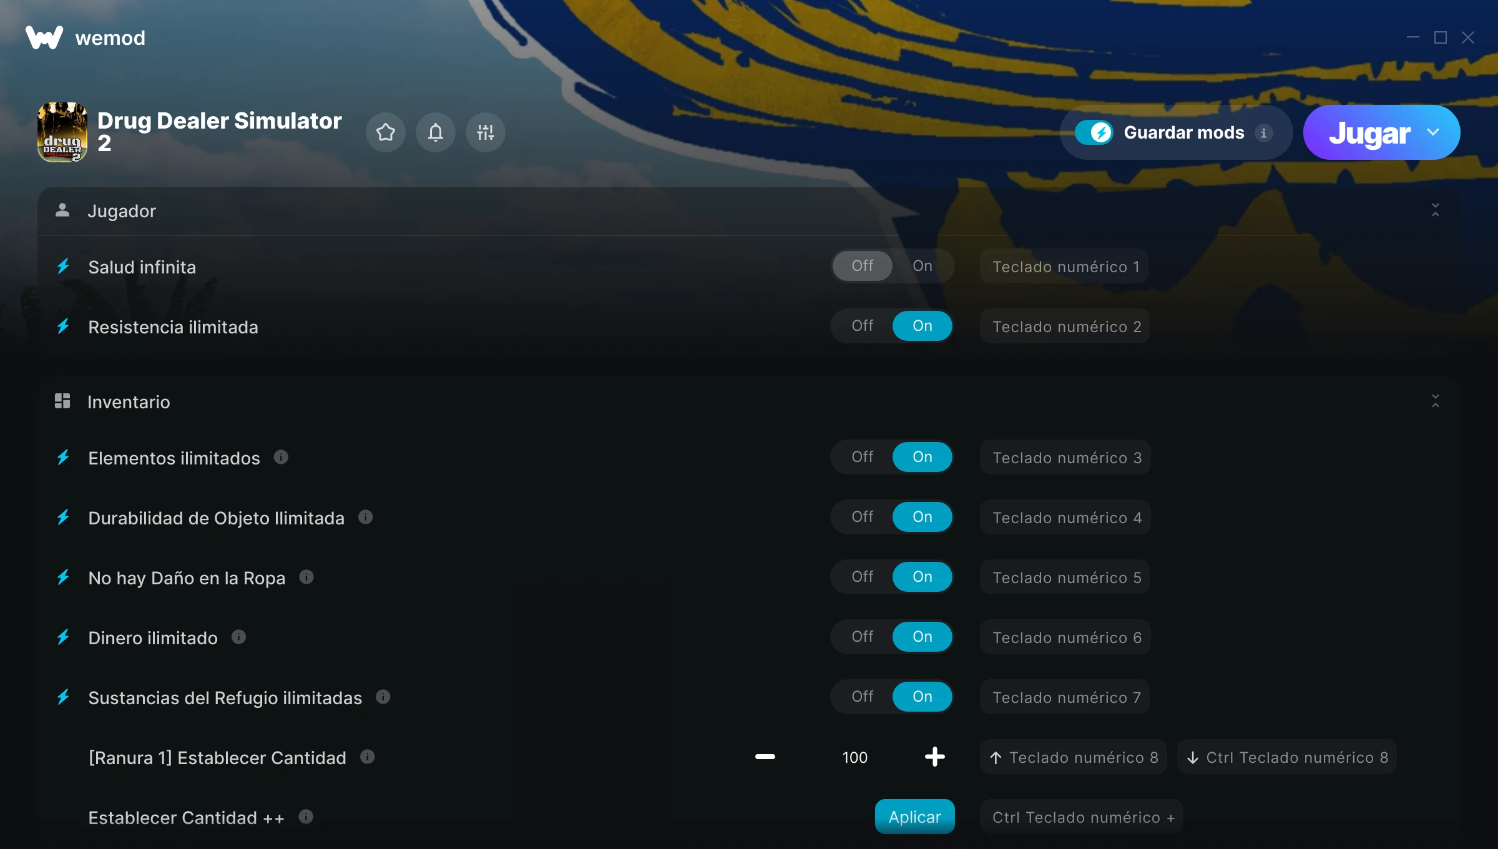Click Aplicar for Establecer Cantidad ++
The image size is (1498, 849).
pos(915,817)
